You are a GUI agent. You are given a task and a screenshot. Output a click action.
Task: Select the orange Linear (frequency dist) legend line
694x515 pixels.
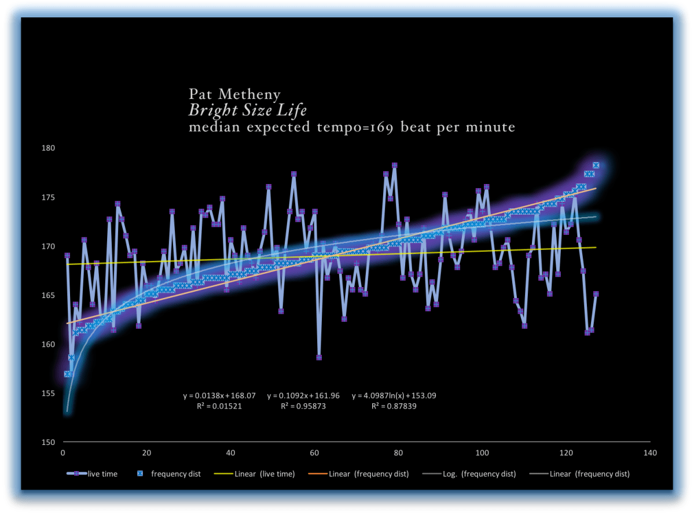tap(316, 474)
